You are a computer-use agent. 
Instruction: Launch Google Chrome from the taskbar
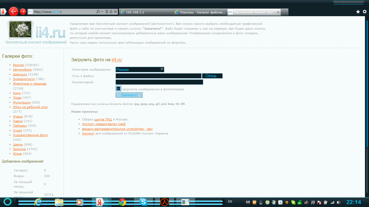coord(122,202)
